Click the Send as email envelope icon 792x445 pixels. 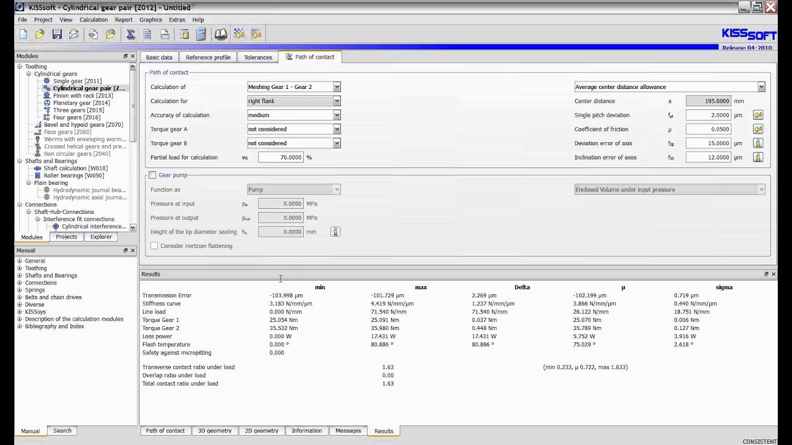pyautogui.click(x=74, y=35)
